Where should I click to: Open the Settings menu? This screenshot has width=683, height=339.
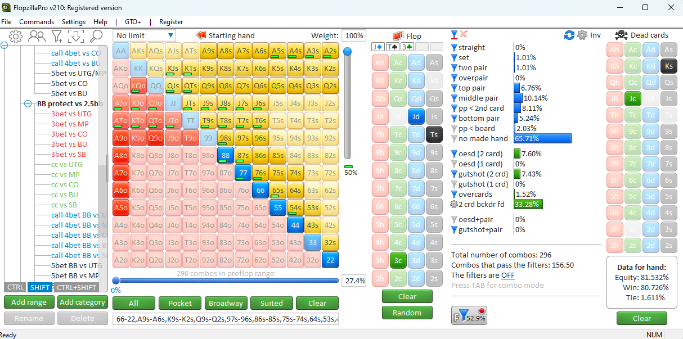74,22
